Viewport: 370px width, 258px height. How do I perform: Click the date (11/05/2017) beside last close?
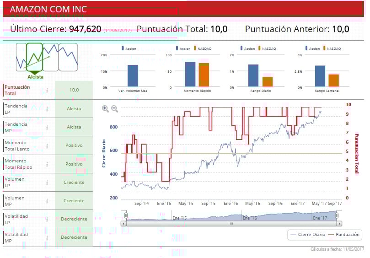pos(118,31)
